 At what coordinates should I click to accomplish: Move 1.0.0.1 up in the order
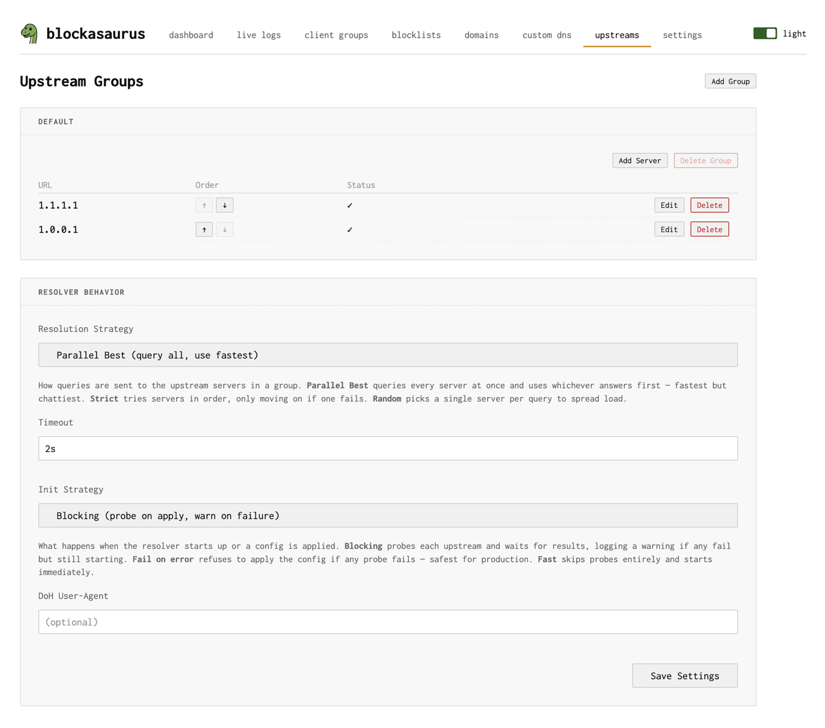pyautogui.click(x=204, y=229)
